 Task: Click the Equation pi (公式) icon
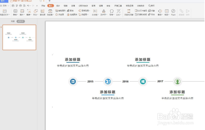click(118, 11)
